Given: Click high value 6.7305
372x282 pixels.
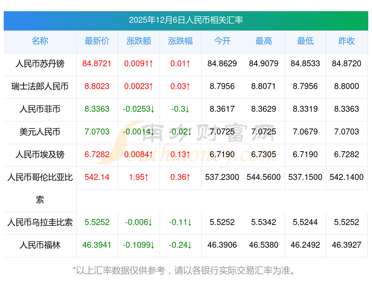Looking at the screenshot, I should [x=264, y=155].
